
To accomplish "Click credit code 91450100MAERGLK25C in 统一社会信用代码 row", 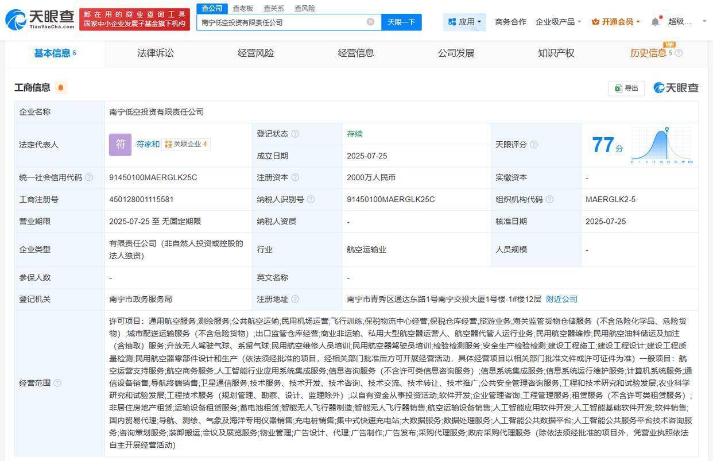I will (x=153, y=177).
